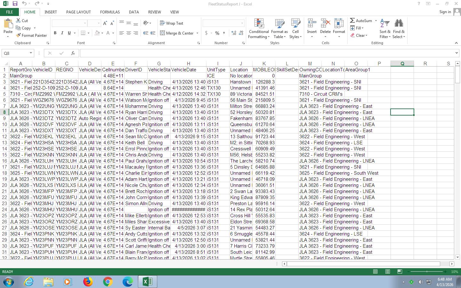Screen dimensions: 461x288
Task: Click the Cut button
Action: [22, 20]
